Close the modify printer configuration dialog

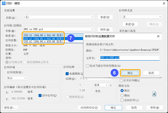click(x=158, y=36)
